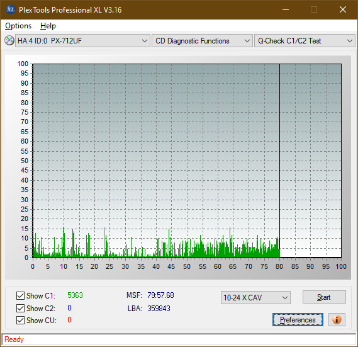Click the PlexTools XL logo in the title bar

(x=11, y=9)
